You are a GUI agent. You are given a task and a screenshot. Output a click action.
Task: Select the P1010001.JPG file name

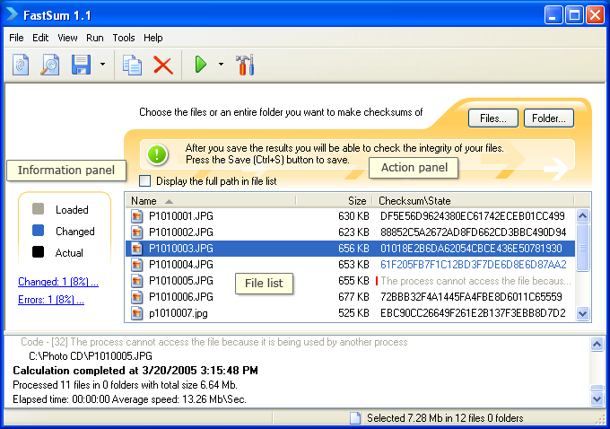coord(181,216)
